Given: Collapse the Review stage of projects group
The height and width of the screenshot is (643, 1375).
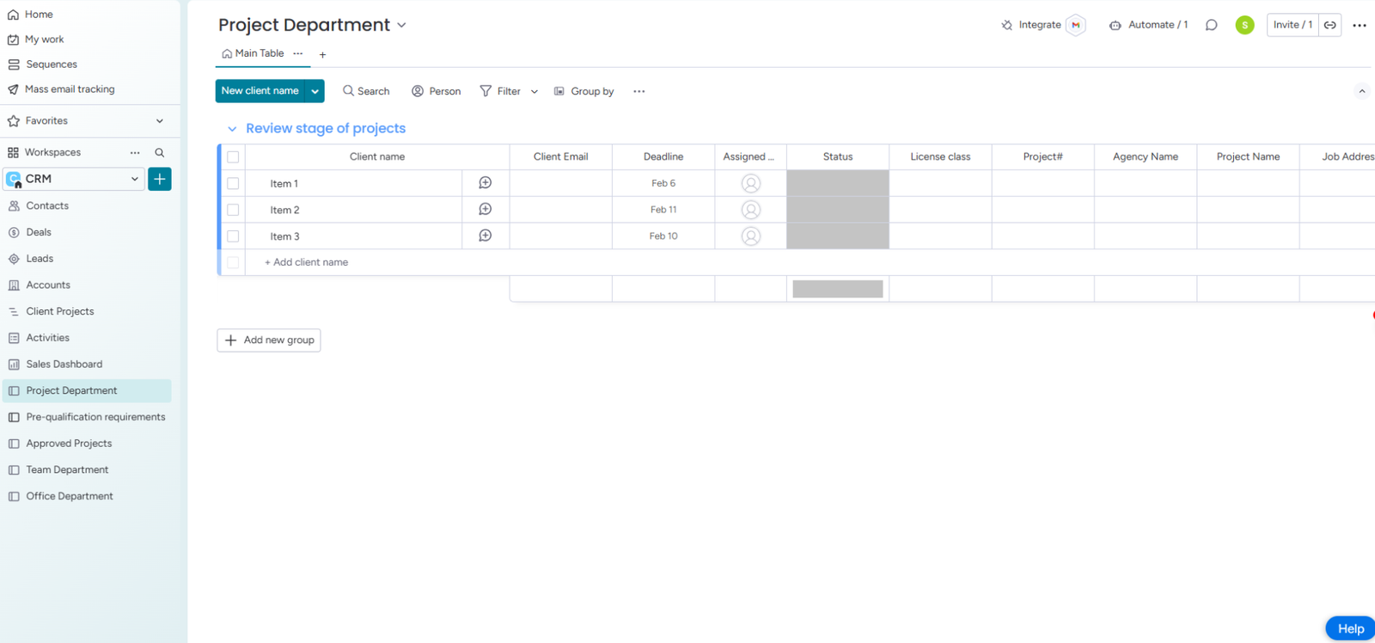Looking at the screenshot, I should [x=232, y=129].
